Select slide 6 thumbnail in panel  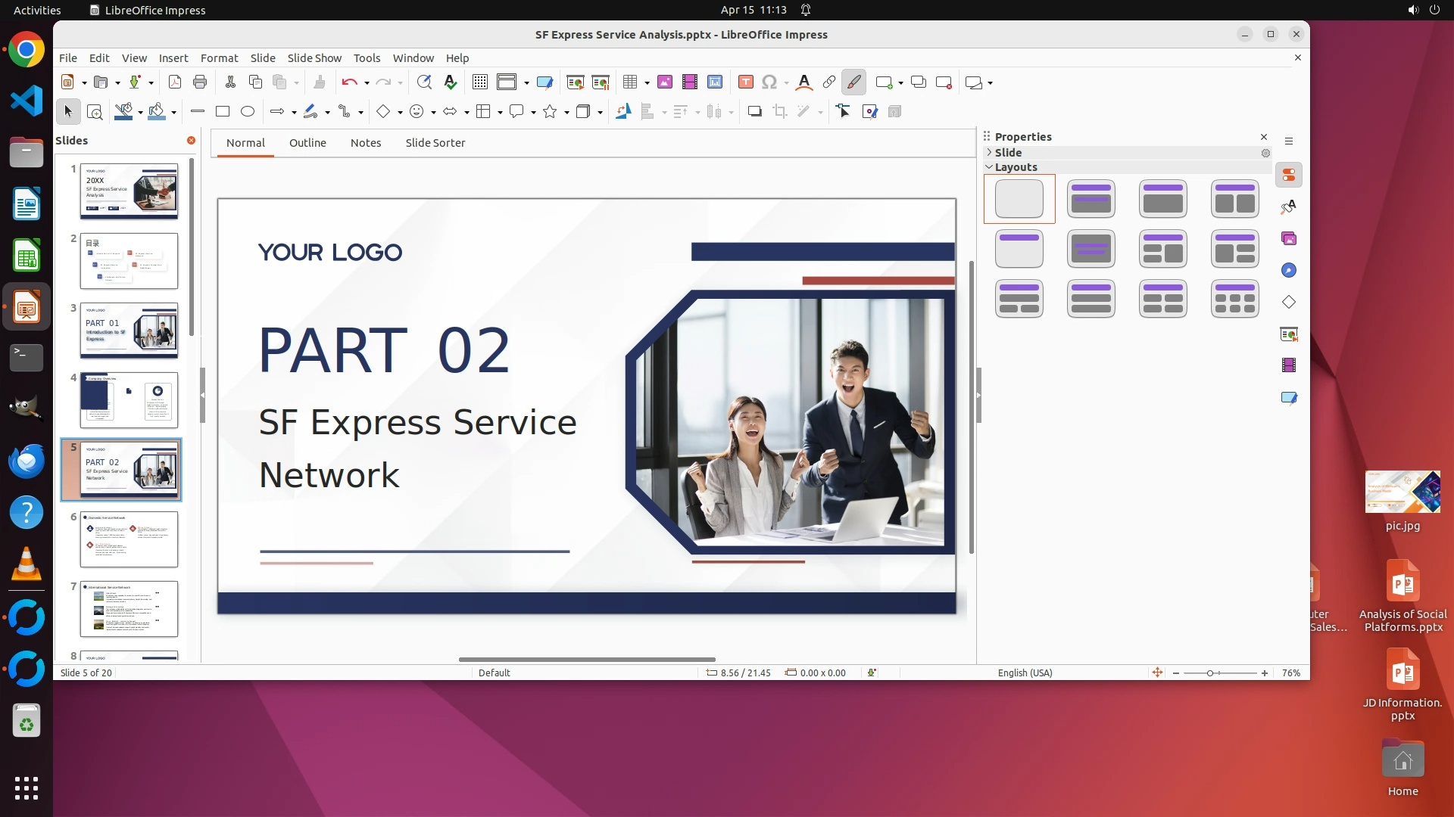[129, 539]
